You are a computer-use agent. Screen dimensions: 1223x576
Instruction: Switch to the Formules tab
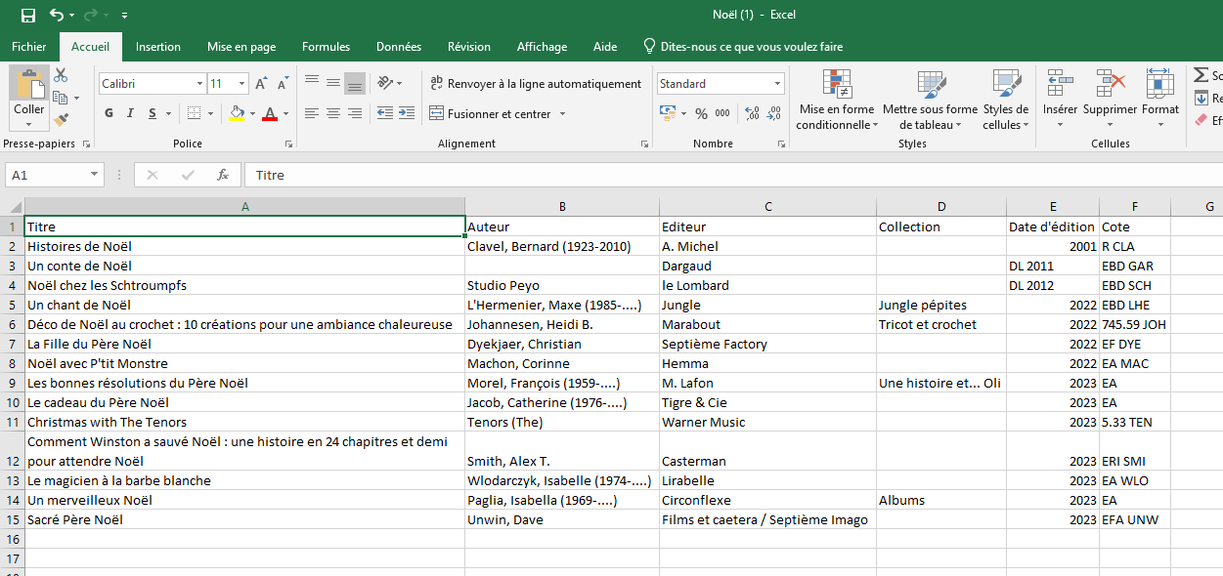pos(327,47)
